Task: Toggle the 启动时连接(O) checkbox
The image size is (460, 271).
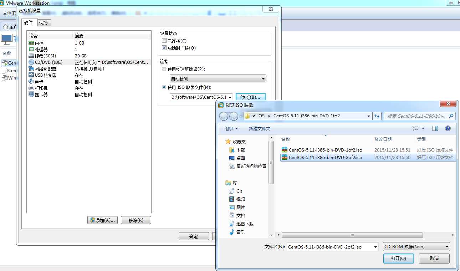Action: click(164, 48)
